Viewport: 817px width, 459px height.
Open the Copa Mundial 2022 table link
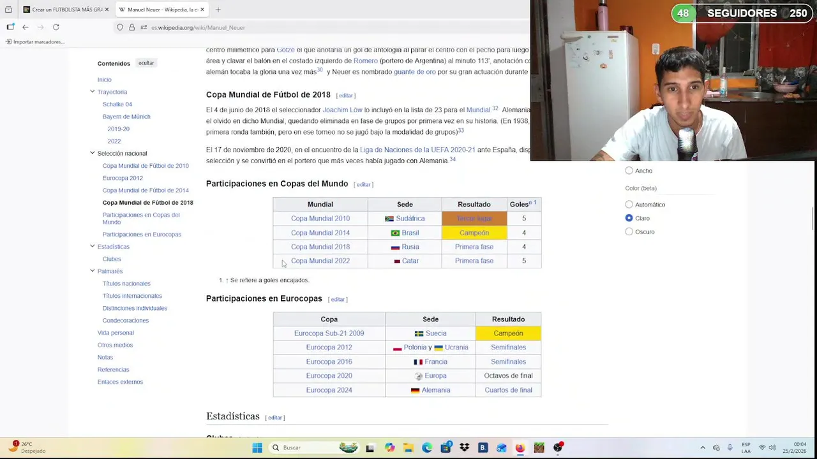point(320,261)
